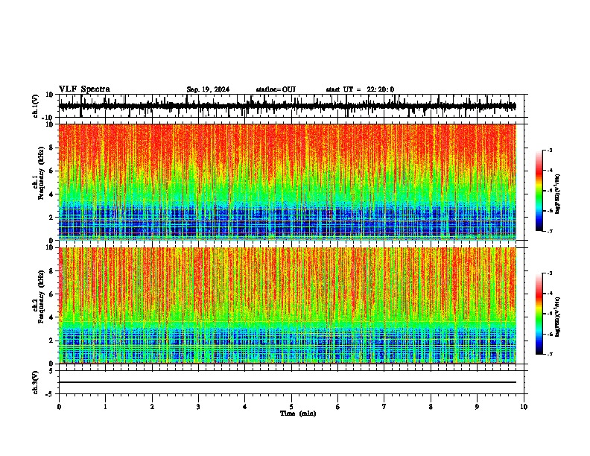Click time axis tick label "5"
Viewport: 590px width, 456px height.
tap(291, 407)
